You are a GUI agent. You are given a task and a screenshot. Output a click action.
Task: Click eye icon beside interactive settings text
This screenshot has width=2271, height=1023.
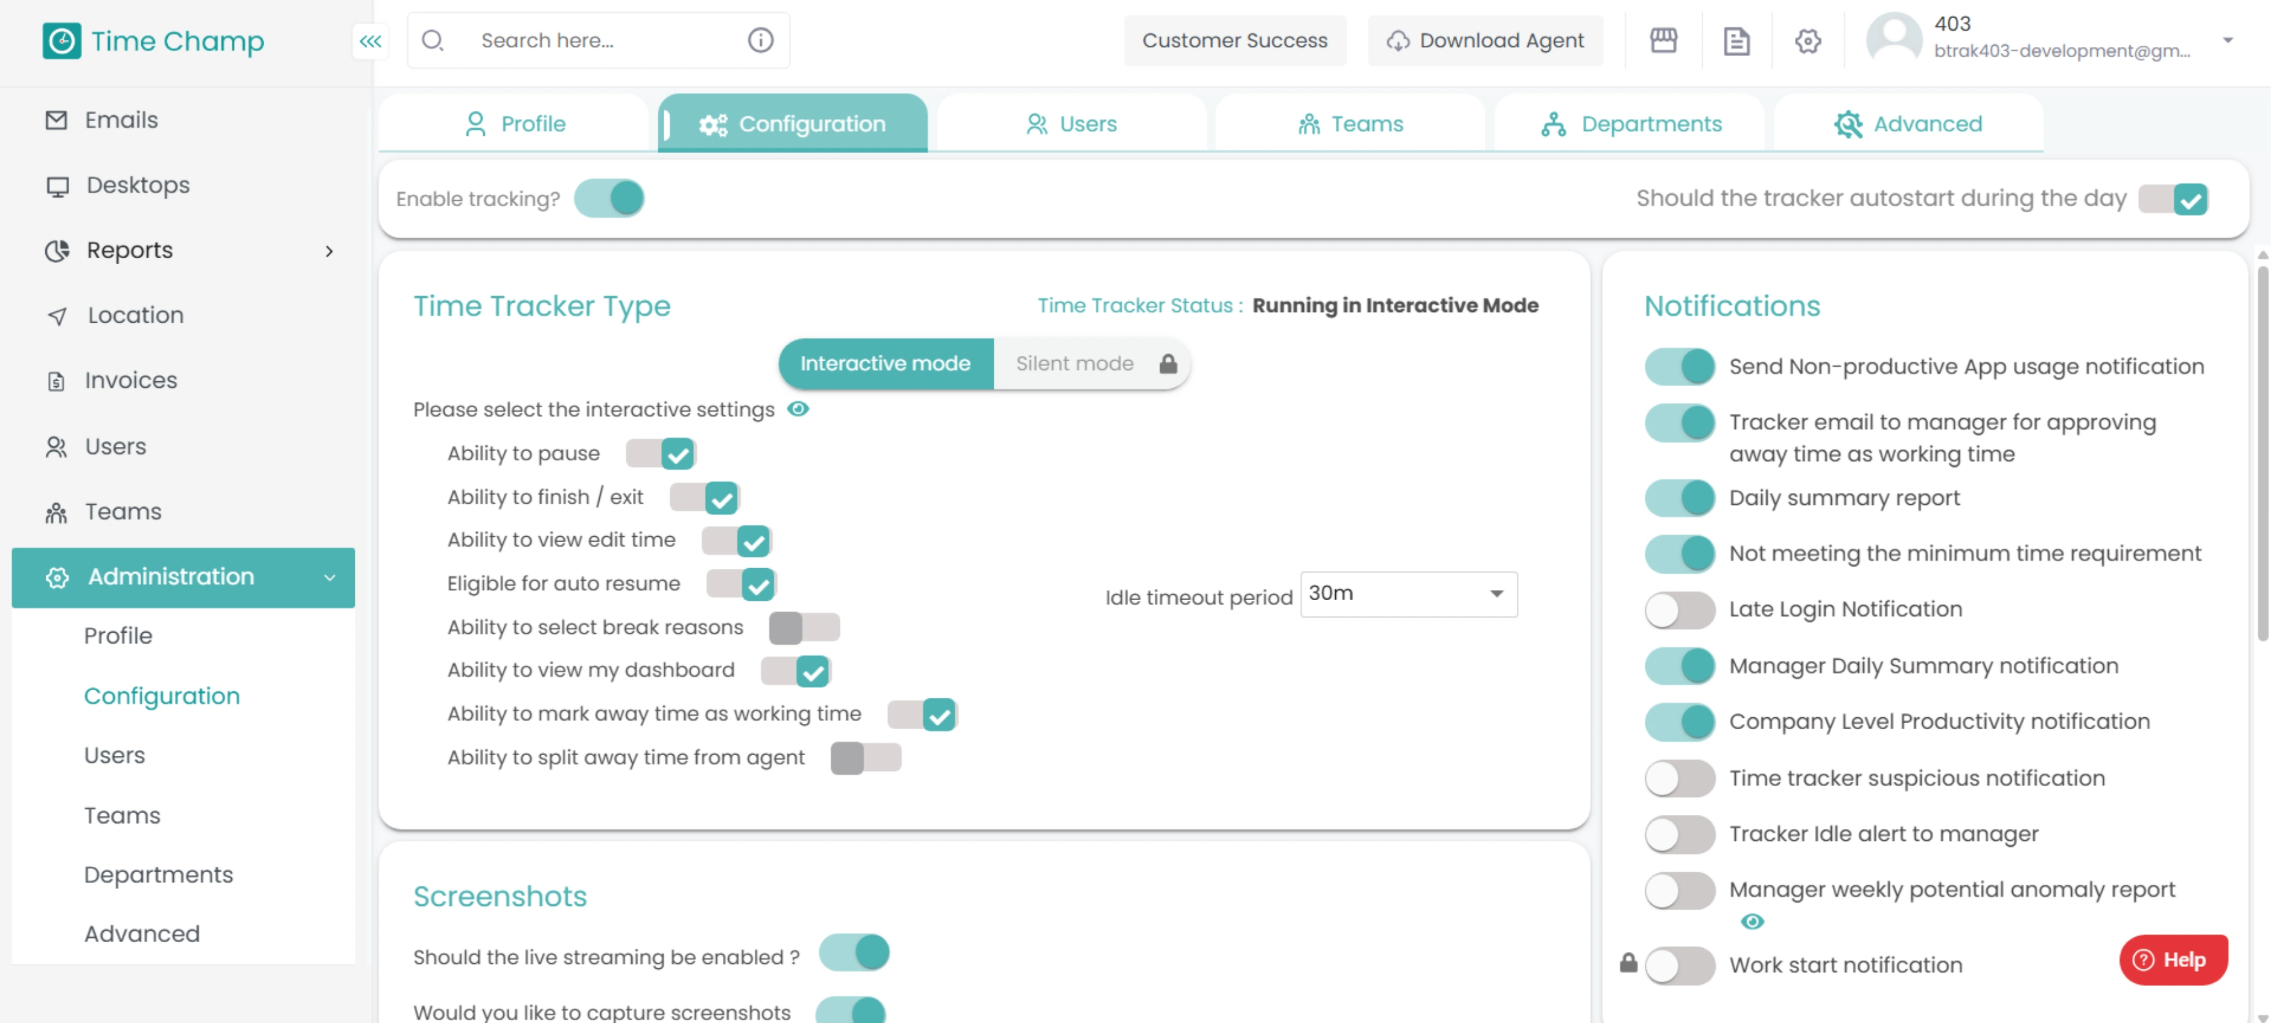[798, 409]
